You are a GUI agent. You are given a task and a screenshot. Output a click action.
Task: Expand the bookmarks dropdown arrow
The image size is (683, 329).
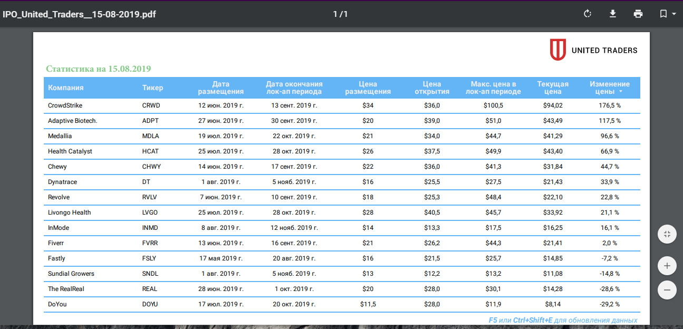674,14
